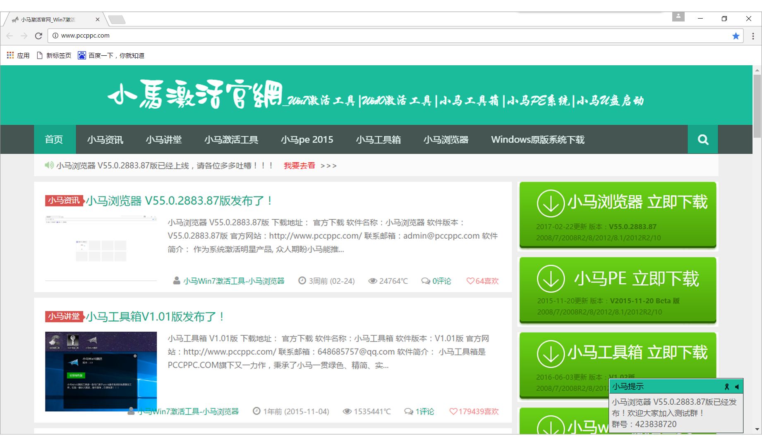762x446 pixels.
Task: Open post title 小马浏览器 V55.0.2883.87版发布了
Action: [179, 201]
